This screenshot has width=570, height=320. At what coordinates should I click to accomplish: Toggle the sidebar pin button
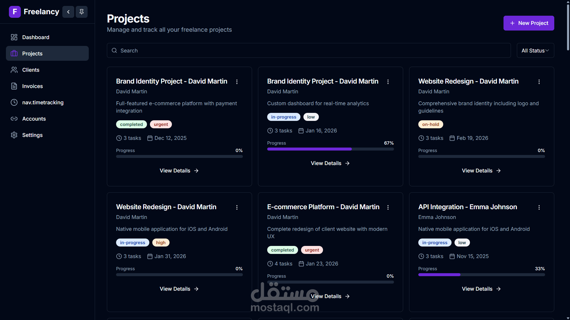click(82, 12)
